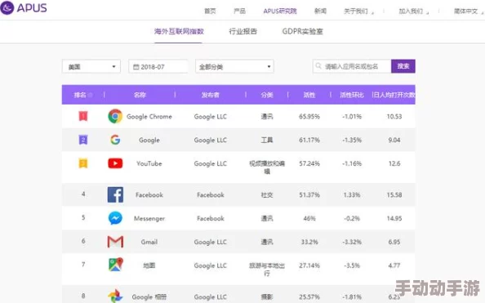Click the 活性环比 column header
Viewport: 485px width, 303px height.
(352, 95)
